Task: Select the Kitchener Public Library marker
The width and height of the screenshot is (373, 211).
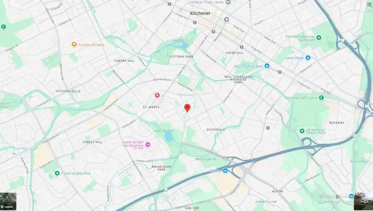Action: [228, 2]
